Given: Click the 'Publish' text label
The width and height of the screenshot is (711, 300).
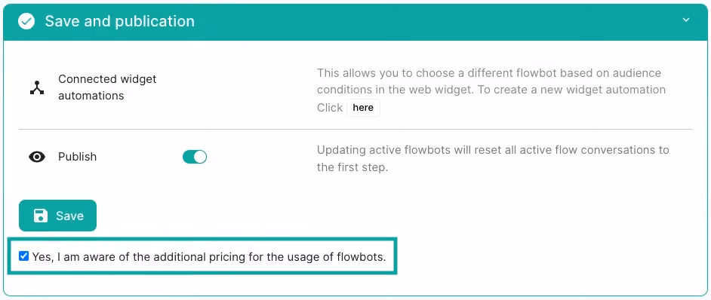Looking at the screenshot, I should pyautogui.click(x=78, y=158).
